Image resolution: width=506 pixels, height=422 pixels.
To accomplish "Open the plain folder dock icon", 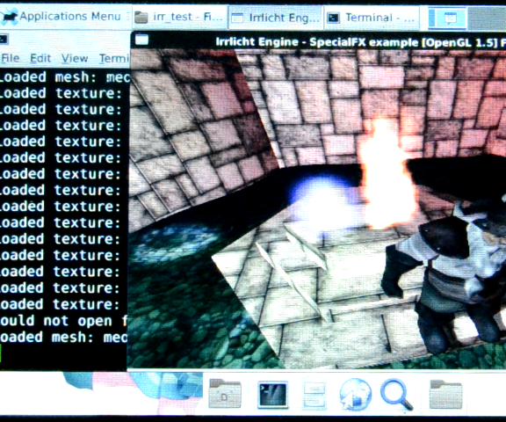I will click(445, 394).
